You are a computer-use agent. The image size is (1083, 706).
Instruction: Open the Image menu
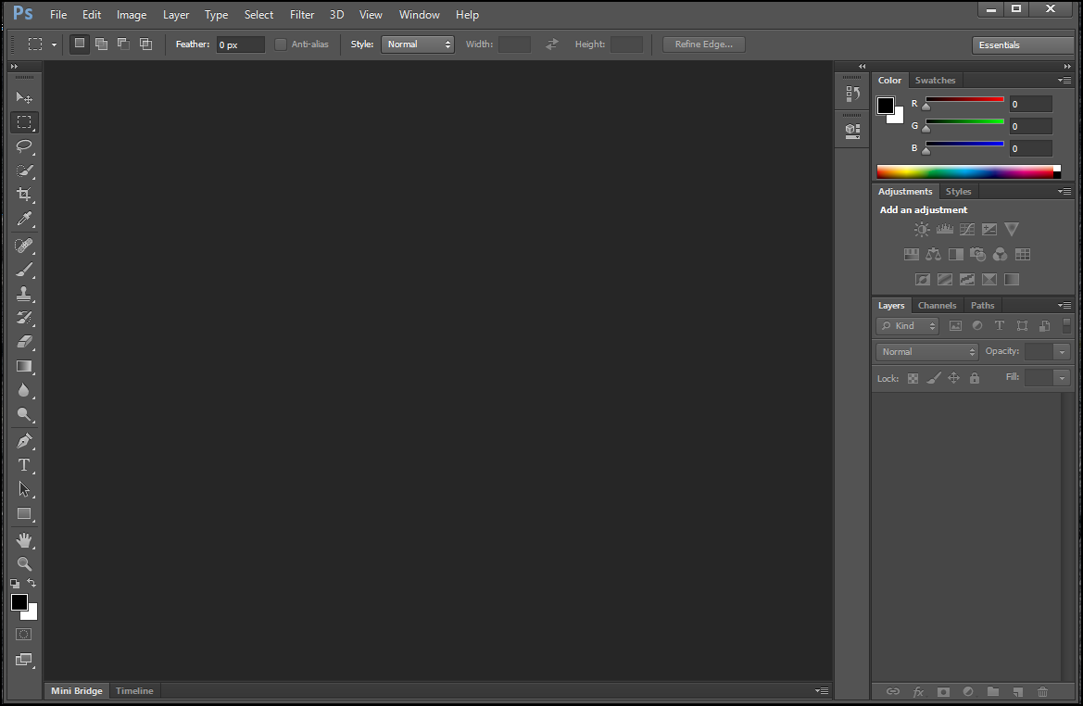pos(132,15)
